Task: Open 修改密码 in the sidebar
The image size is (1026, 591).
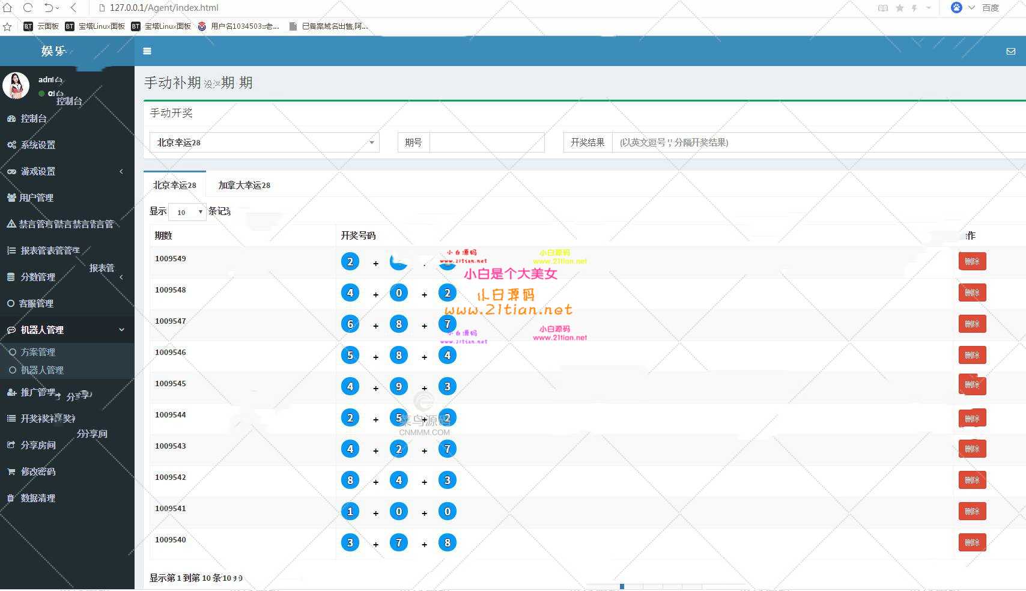Action: tap(38, 471)
